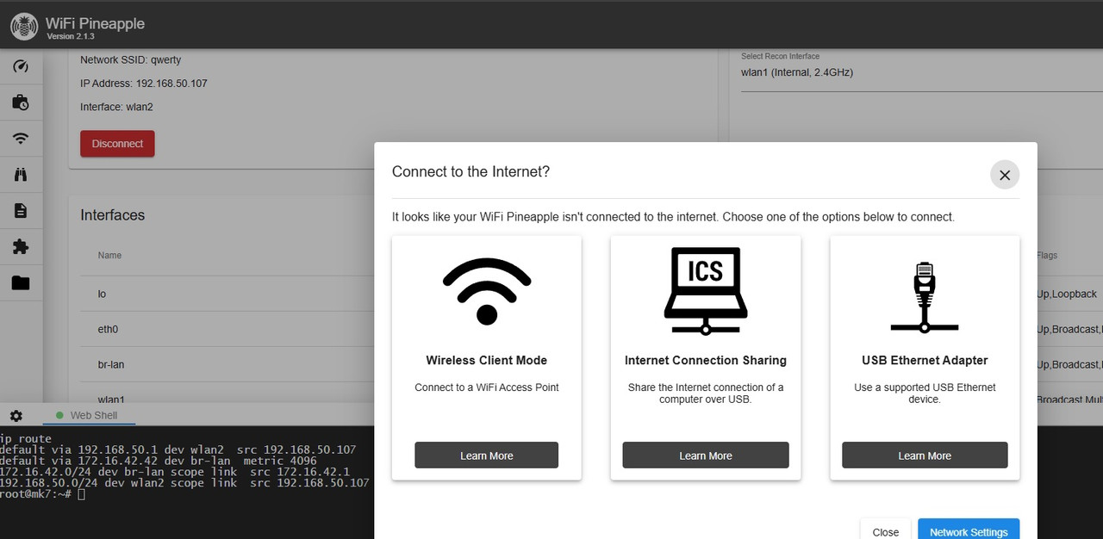Click the Interfaces section heading
The width and height of the screenshot is (1103, 539).
coord(113,215)
